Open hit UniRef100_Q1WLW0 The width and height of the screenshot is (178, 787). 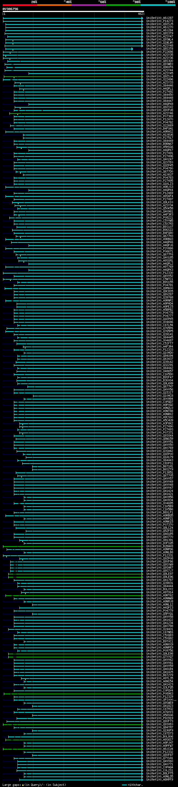(160, 42)
